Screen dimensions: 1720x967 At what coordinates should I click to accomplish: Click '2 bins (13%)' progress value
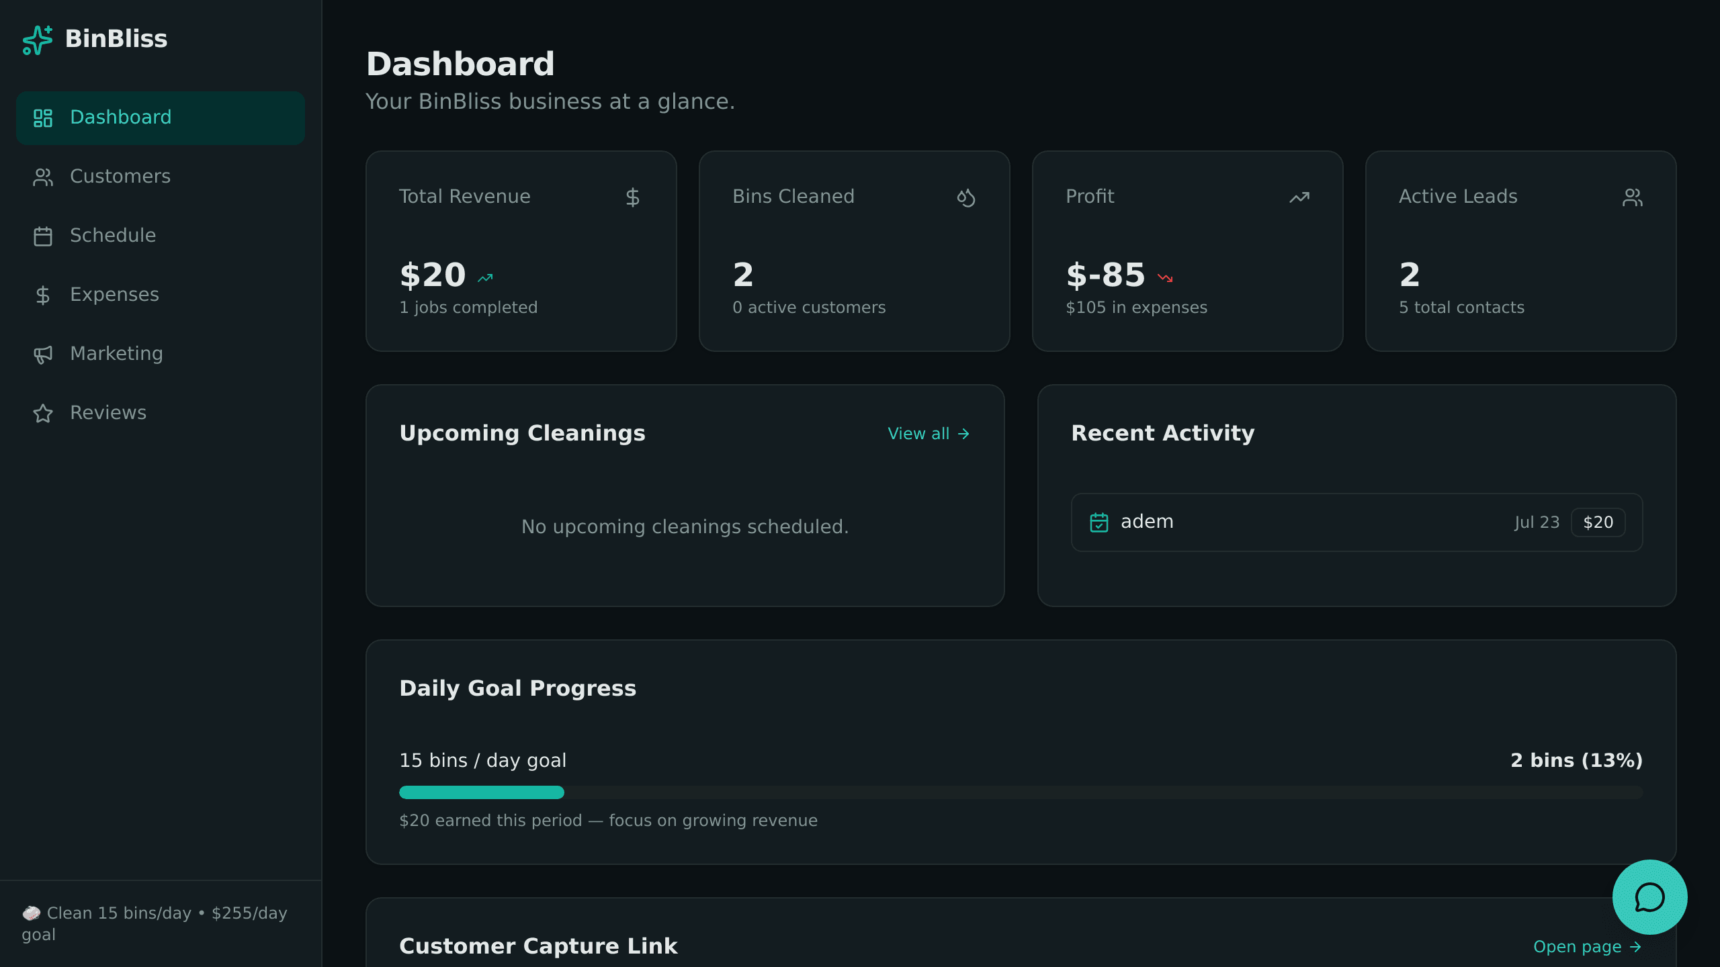[1577, 760]
